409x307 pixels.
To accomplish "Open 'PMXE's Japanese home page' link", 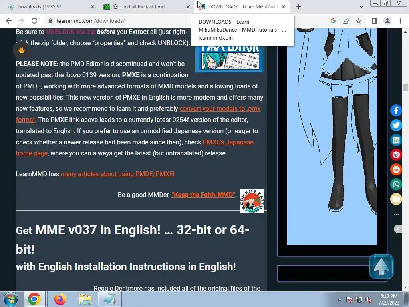I will 228,142.
